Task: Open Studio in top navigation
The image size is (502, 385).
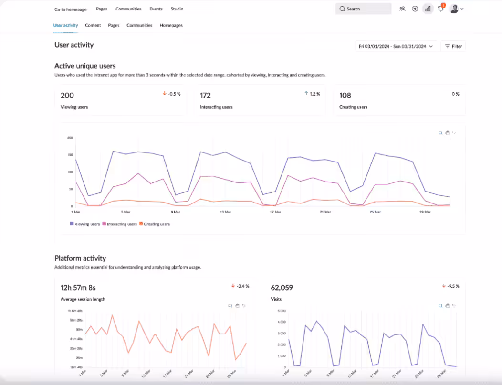Action: click(177, 9)
